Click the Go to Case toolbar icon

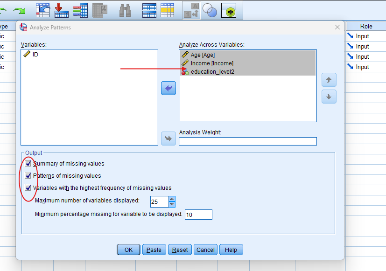[43, 10]
